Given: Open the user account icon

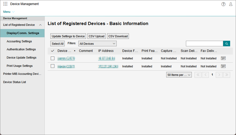Looking at the screenshot, I should pyautogui.click(x=231, y=4).
